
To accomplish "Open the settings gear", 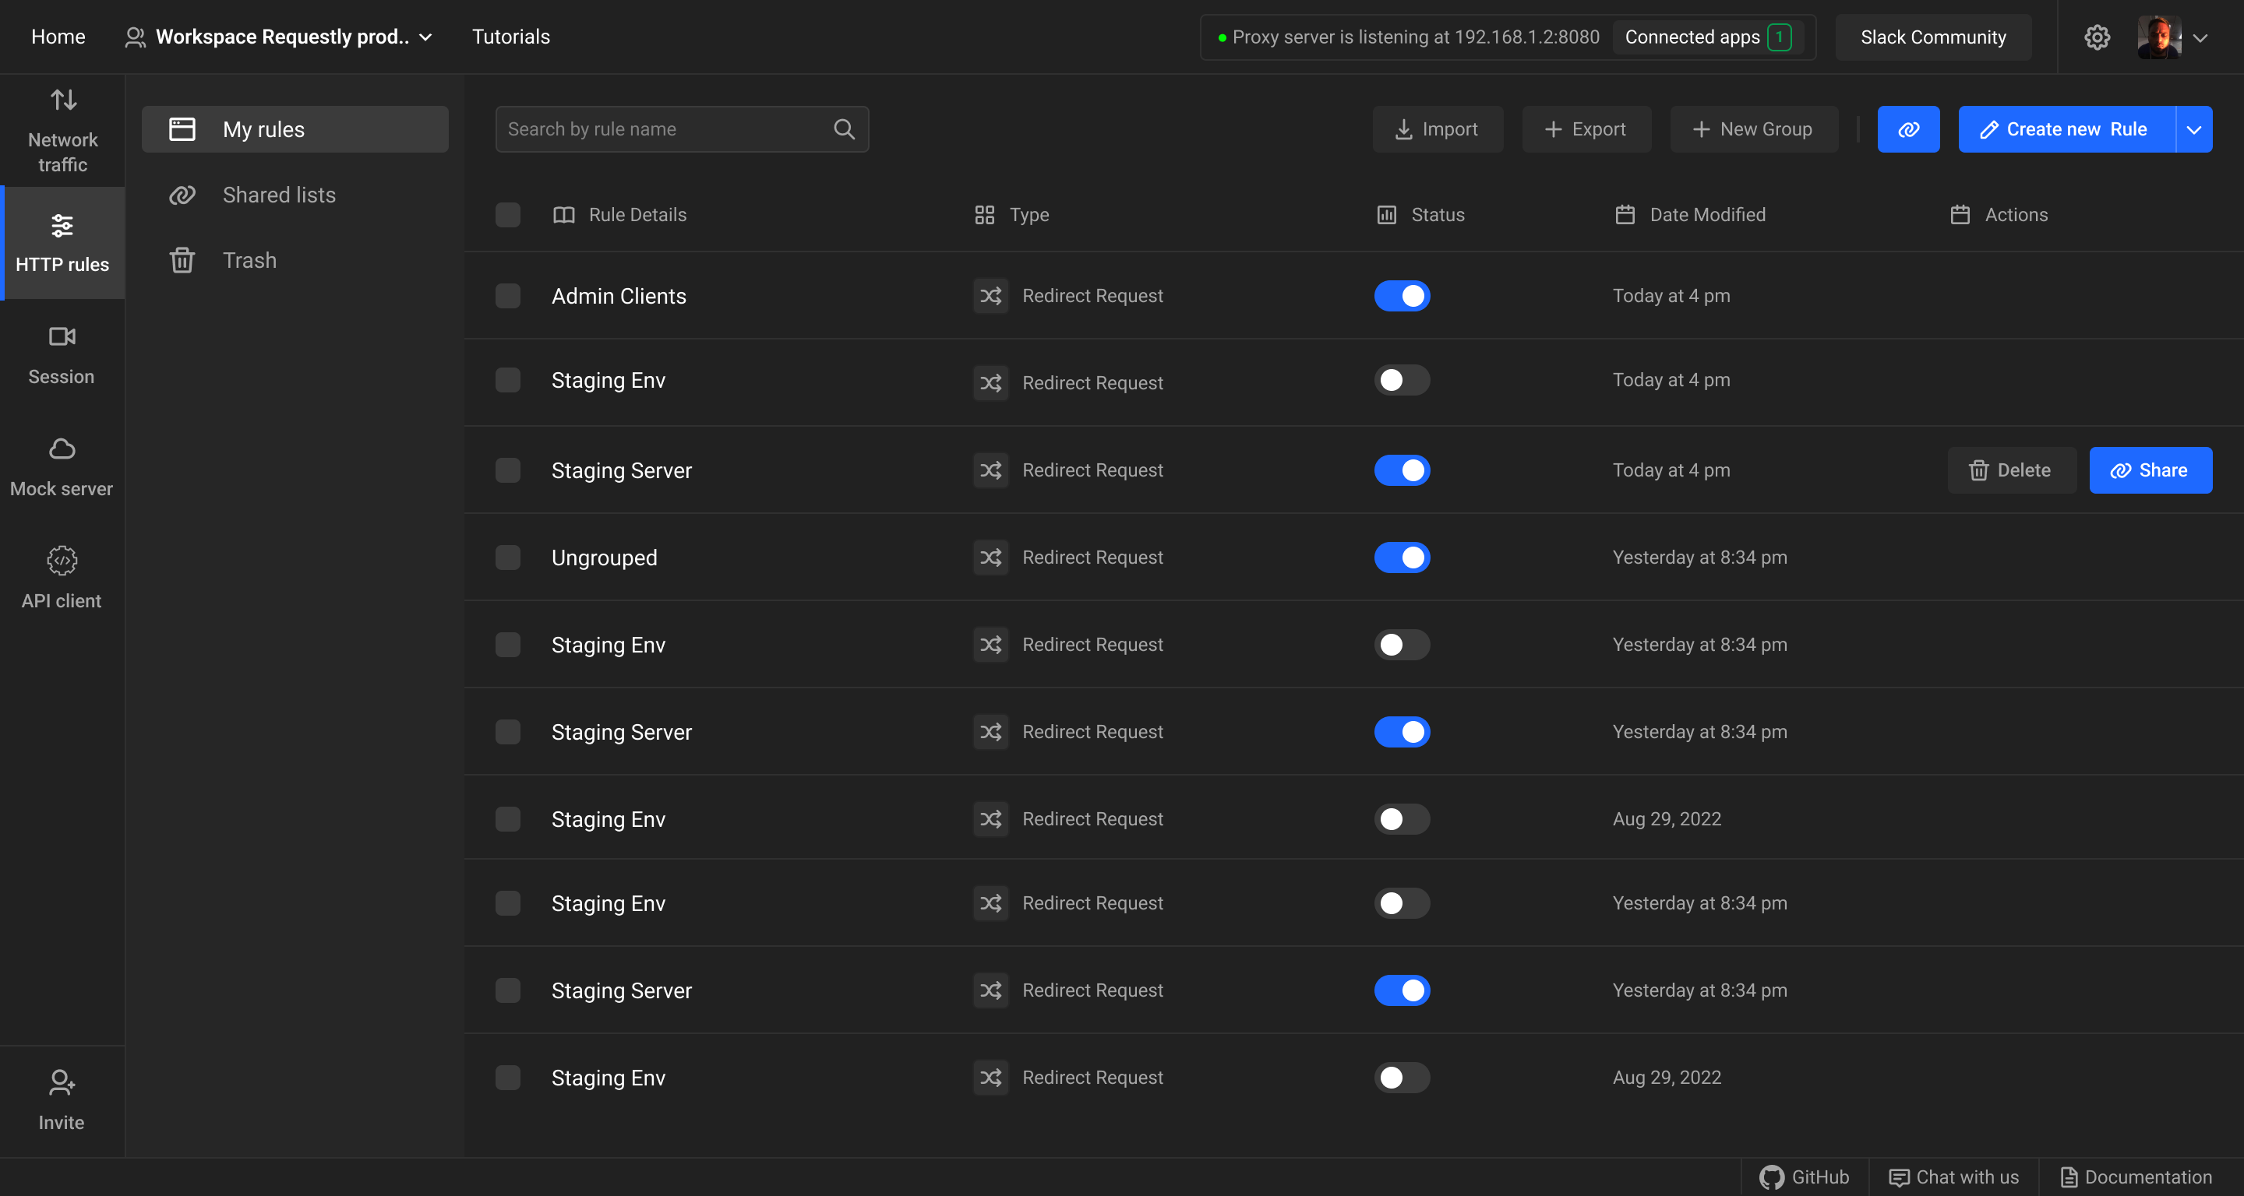I will pyautogui.click(x=2098, y=37).
